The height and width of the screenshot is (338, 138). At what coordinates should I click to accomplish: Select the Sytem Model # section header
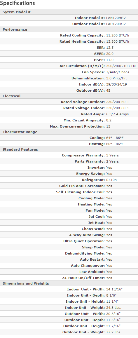click(69, 12)
